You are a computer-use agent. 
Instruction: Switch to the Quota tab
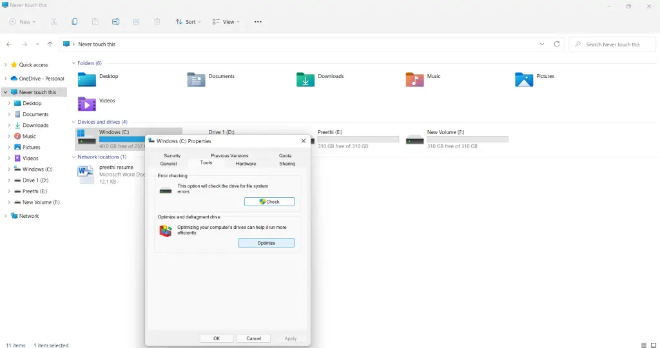(286, 155)
